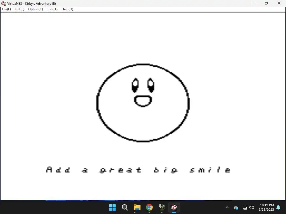Open the Edit(E) menu
286x214 pixels.
[x=20, y=9]
